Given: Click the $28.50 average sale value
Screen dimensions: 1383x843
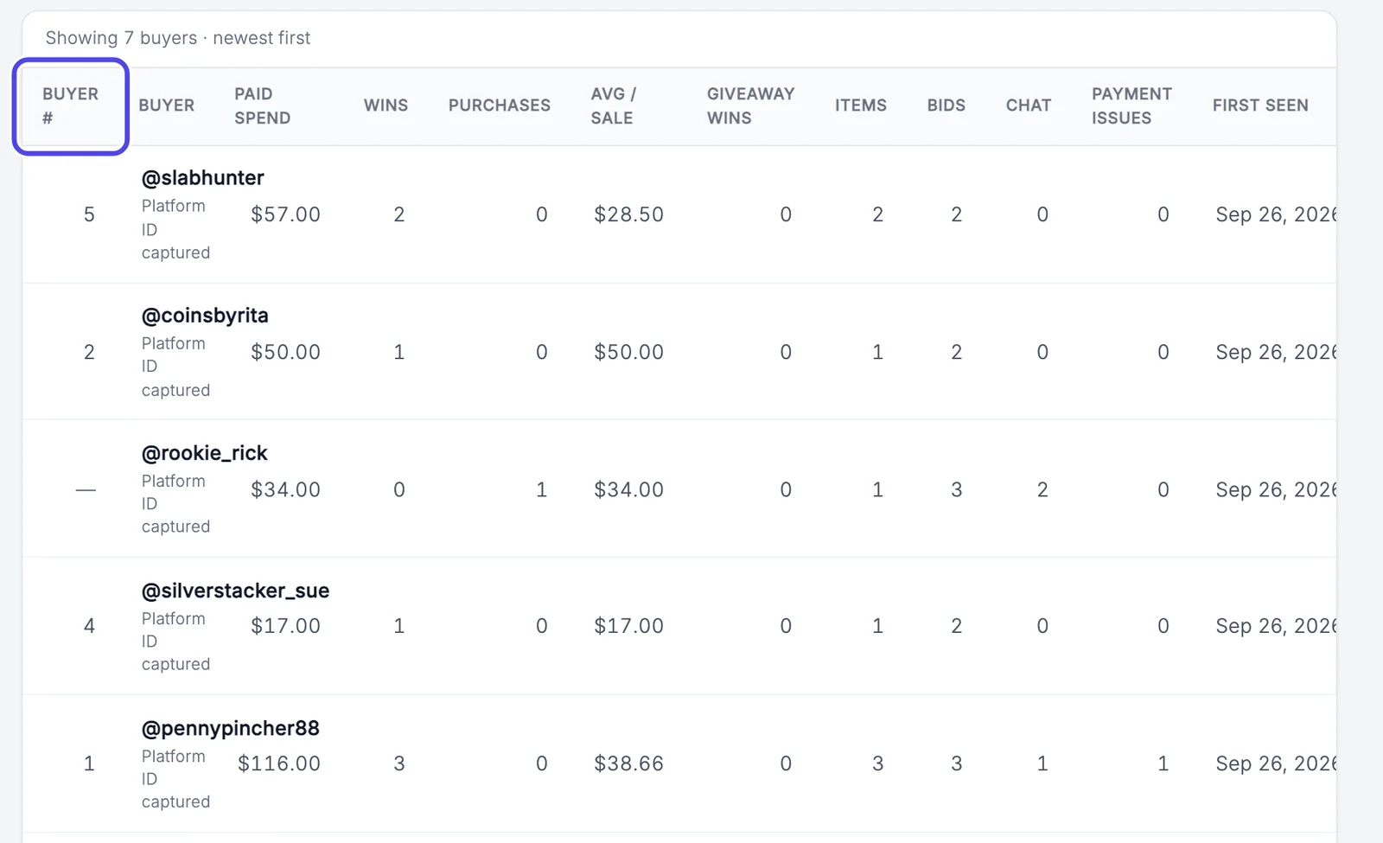Looking at the screenshot, I should coord(628,214).
